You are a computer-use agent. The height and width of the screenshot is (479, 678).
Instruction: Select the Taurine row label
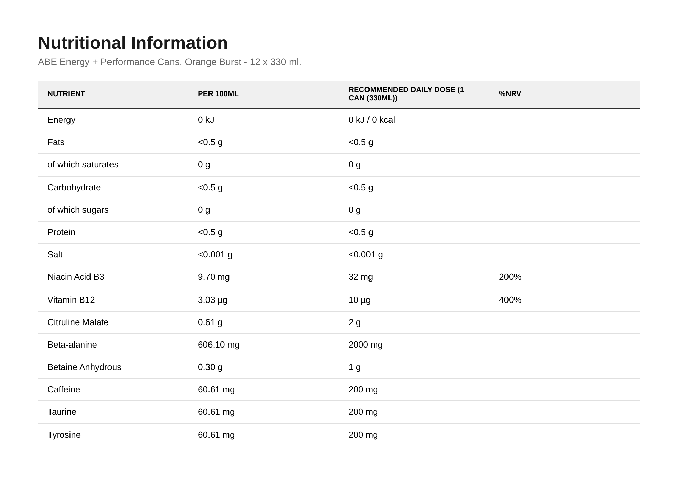62,412
